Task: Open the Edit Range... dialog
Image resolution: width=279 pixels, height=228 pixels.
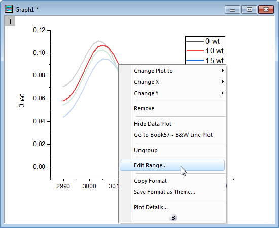Action: click(x=172, y=165)
